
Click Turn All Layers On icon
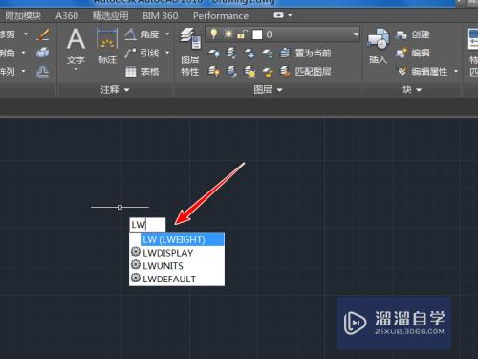pos(214,72)
